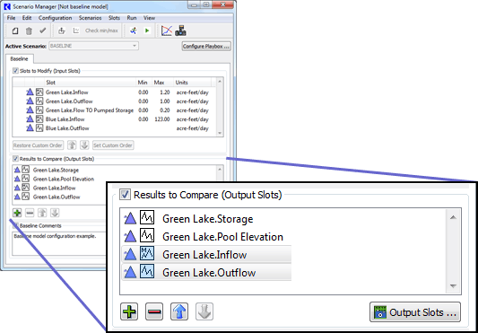Image resolution: width=478 pixels, height=333 pixels.
Task: Open the Active Scenario BASELINE dropdown
Action: (x=93, y=46)
